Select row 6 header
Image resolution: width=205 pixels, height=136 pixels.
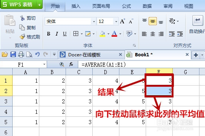pyautogui.click(x=6, y=132)
